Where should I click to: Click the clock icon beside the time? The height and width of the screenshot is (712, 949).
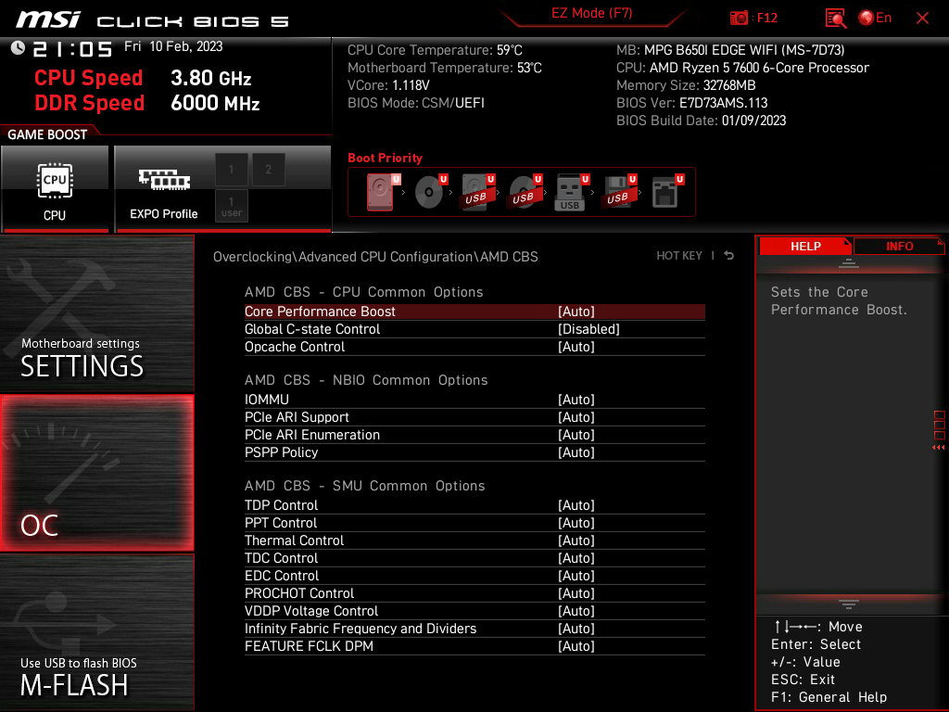[18, 48]
